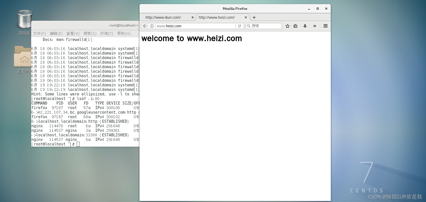Expand more tools chevron in the Firefox toolbar
Image resolution: width=426 pixels, height=202 pixels.
(315, 26)
